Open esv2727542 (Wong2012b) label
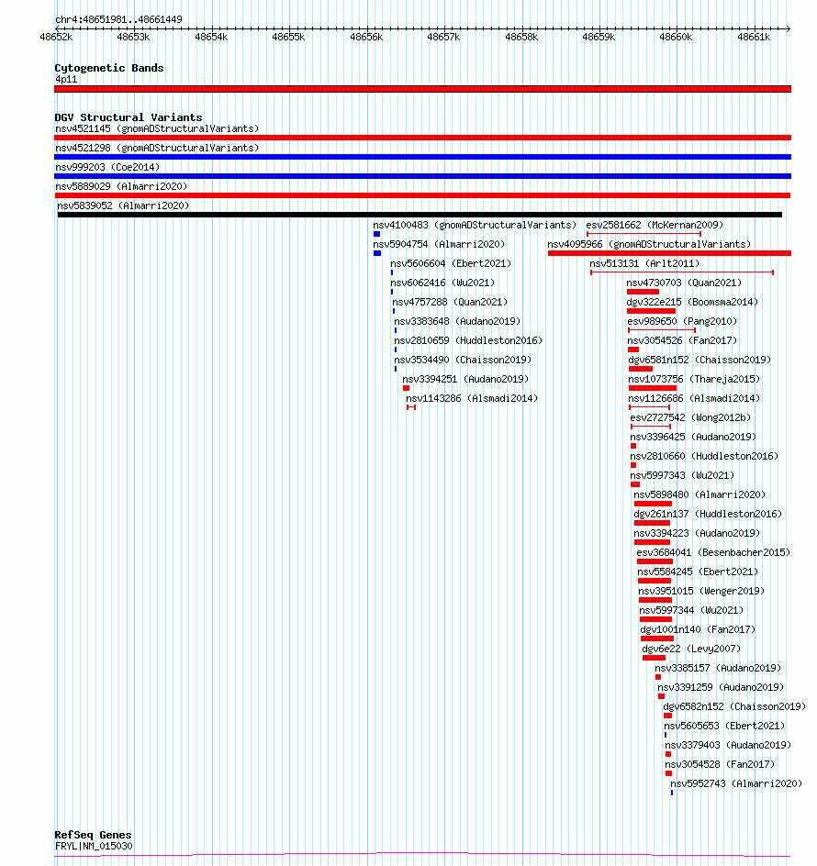The image size is (817, 866). pyautogui.click(x=690, y=418)
